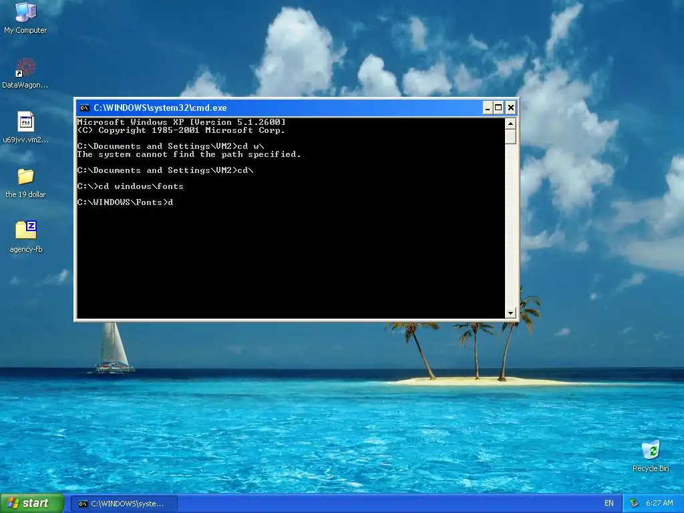Click the Copyright 1985-2001 Microsoft line

pos(181,130)
